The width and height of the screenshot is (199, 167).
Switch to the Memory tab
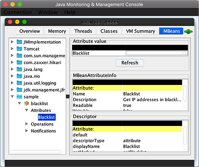[57, 31]
